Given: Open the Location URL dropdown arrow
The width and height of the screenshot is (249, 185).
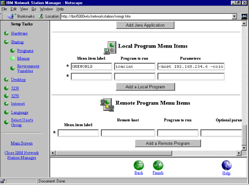Looking at the screenshot, I should pos(234,16).
